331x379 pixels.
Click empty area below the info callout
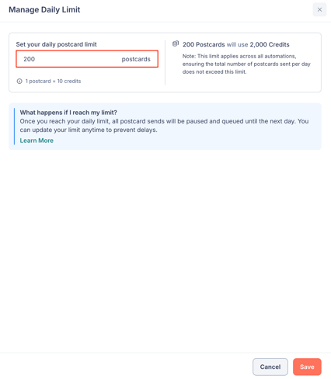tap(165, 249)
